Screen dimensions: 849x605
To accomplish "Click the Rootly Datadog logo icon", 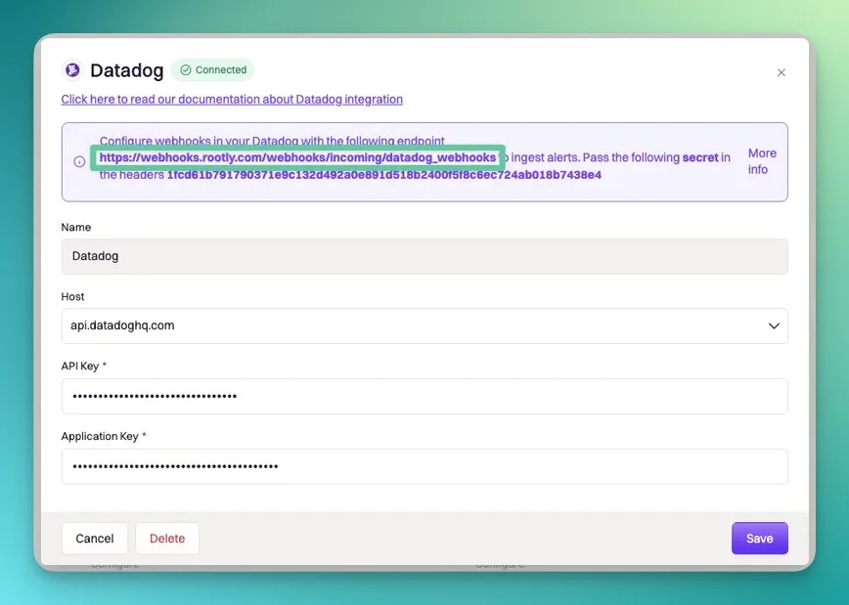I will pyautogui.click(x=72, y=69).
